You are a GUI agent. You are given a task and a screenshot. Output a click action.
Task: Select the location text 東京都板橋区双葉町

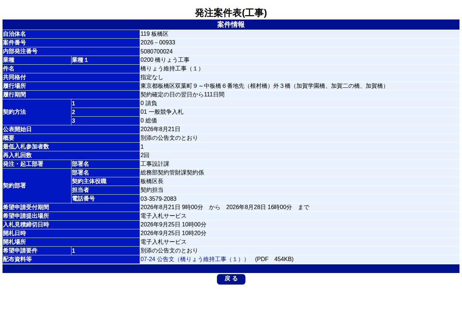[x=166, y=86]
